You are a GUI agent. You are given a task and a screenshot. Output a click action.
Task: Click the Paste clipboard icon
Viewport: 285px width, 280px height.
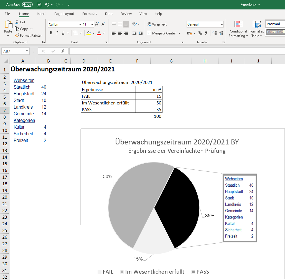[8, 24]
